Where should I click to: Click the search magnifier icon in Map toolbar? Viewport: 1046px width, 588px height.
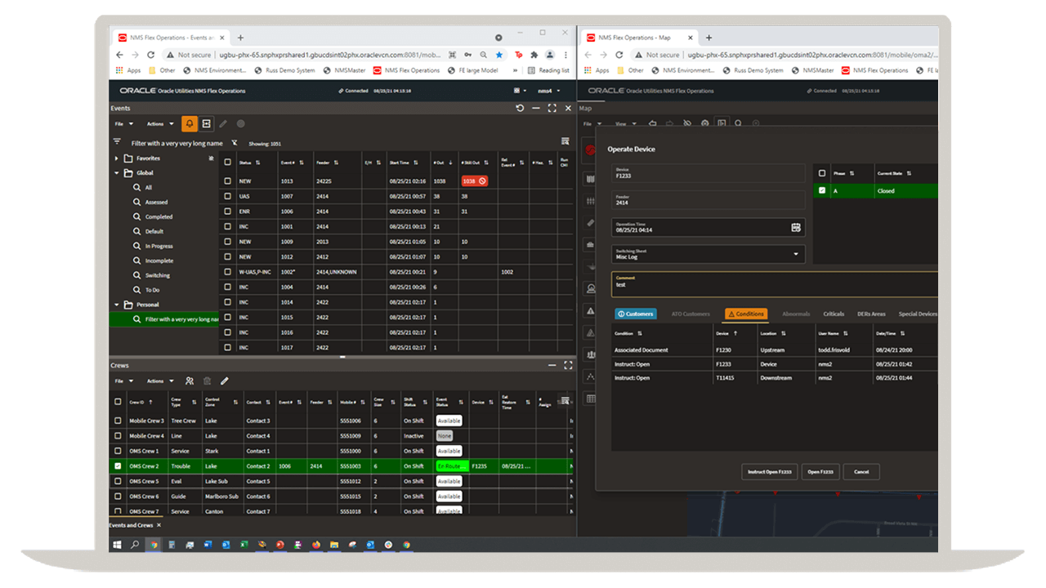tap(740, 122)
